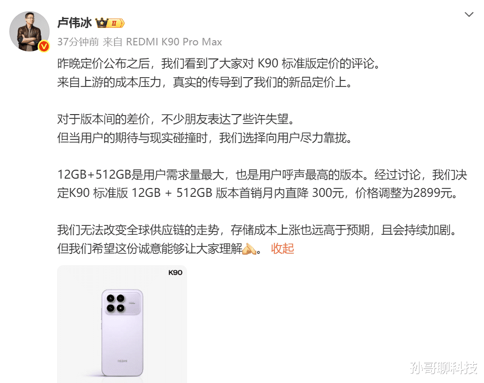Click the folded hands emoji
Viewport: 484px width, 383px height.
[249, 249]
